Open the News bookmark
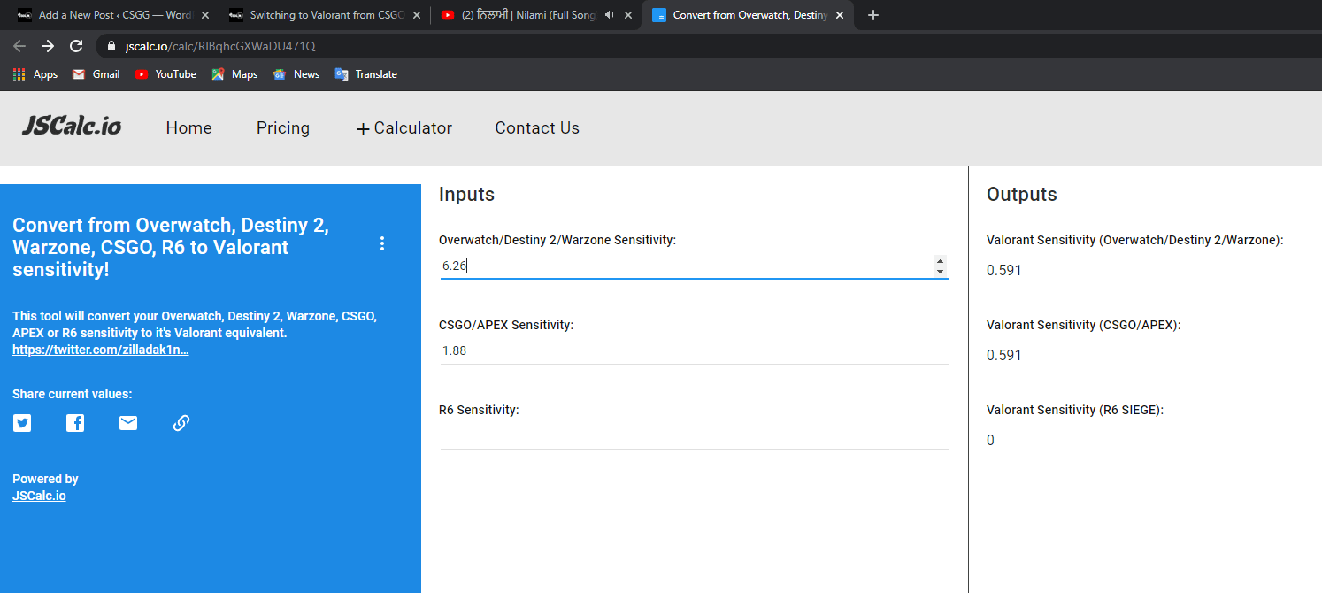The image size is (1322, 593). click(x=296, y=74)
